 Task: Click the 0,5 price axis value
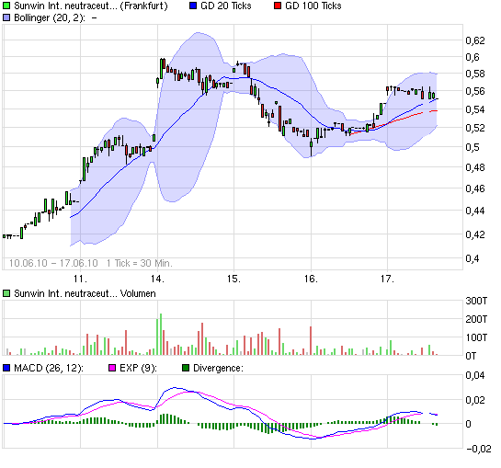tap(473, 147)
